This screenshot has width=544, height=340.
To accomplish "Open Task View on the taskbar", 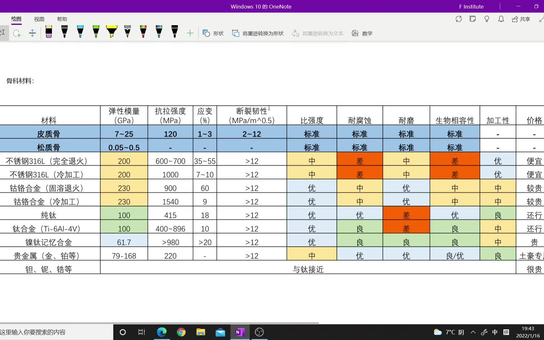I will pos(142,332).
